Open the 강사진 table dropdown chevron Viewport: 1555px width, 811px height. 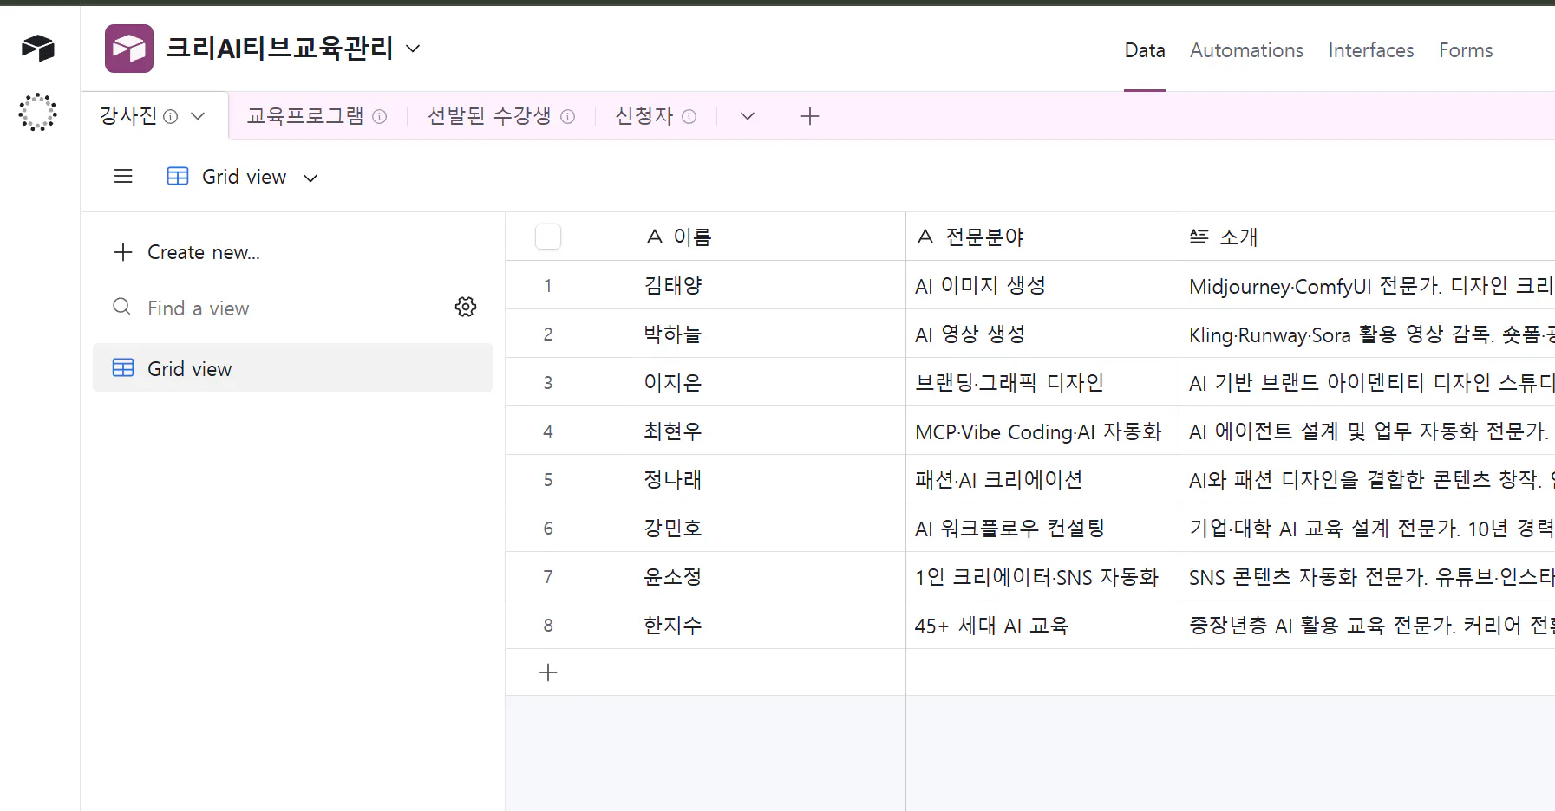click(198, 115)
